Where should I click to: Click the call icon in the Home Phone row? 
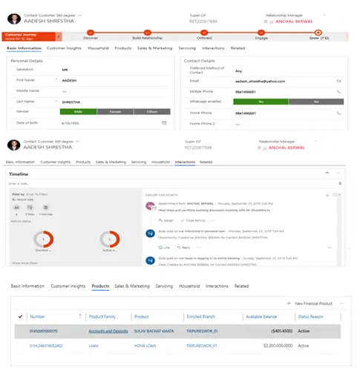click(x=338, y=113)
